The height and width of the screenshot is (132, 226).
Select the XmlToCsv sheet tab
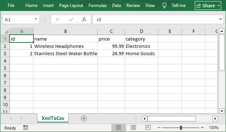click(53, 118)
